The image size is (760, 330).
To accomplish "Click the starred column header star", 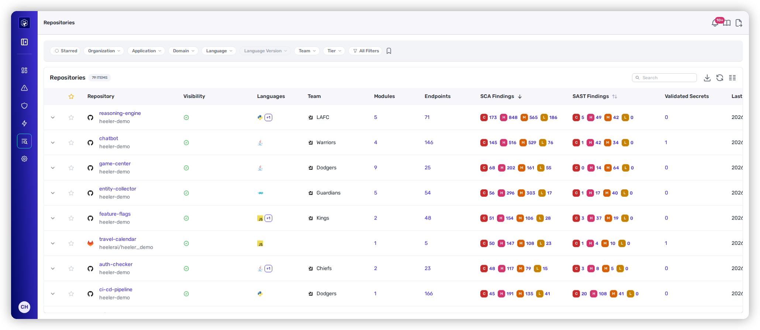I will (71, 96).
